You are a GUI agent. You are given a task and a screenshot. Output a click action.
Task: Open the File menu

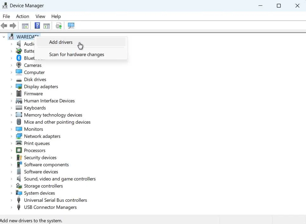[x=6, y=16]
